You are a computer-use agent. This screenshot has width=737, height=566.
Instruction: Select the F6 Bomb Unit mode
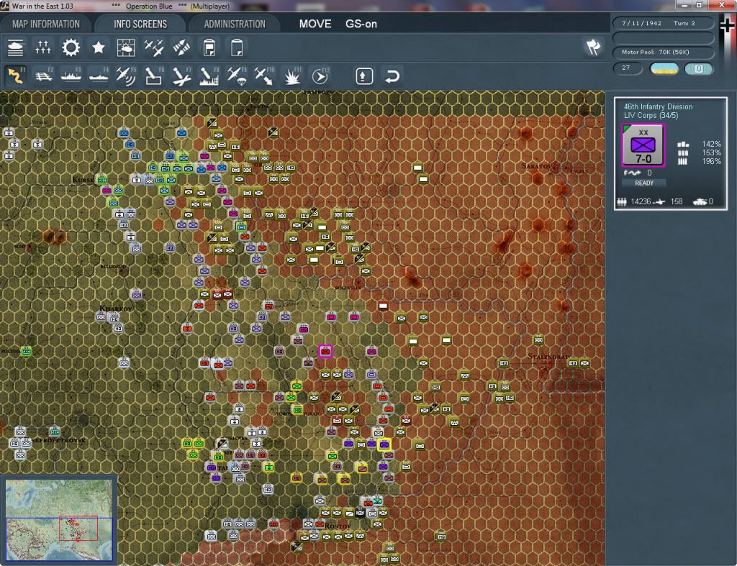coord(154,76)
